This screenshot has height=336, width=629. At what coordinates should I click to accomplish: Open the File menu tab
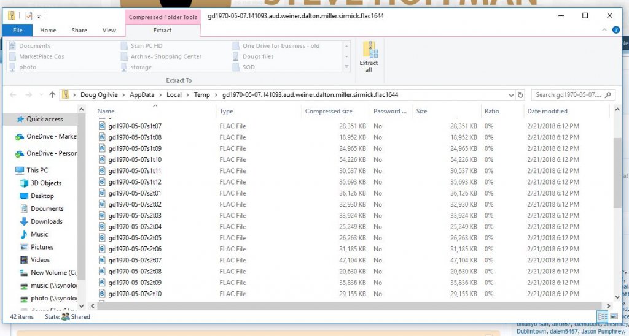tap(17, 31)
